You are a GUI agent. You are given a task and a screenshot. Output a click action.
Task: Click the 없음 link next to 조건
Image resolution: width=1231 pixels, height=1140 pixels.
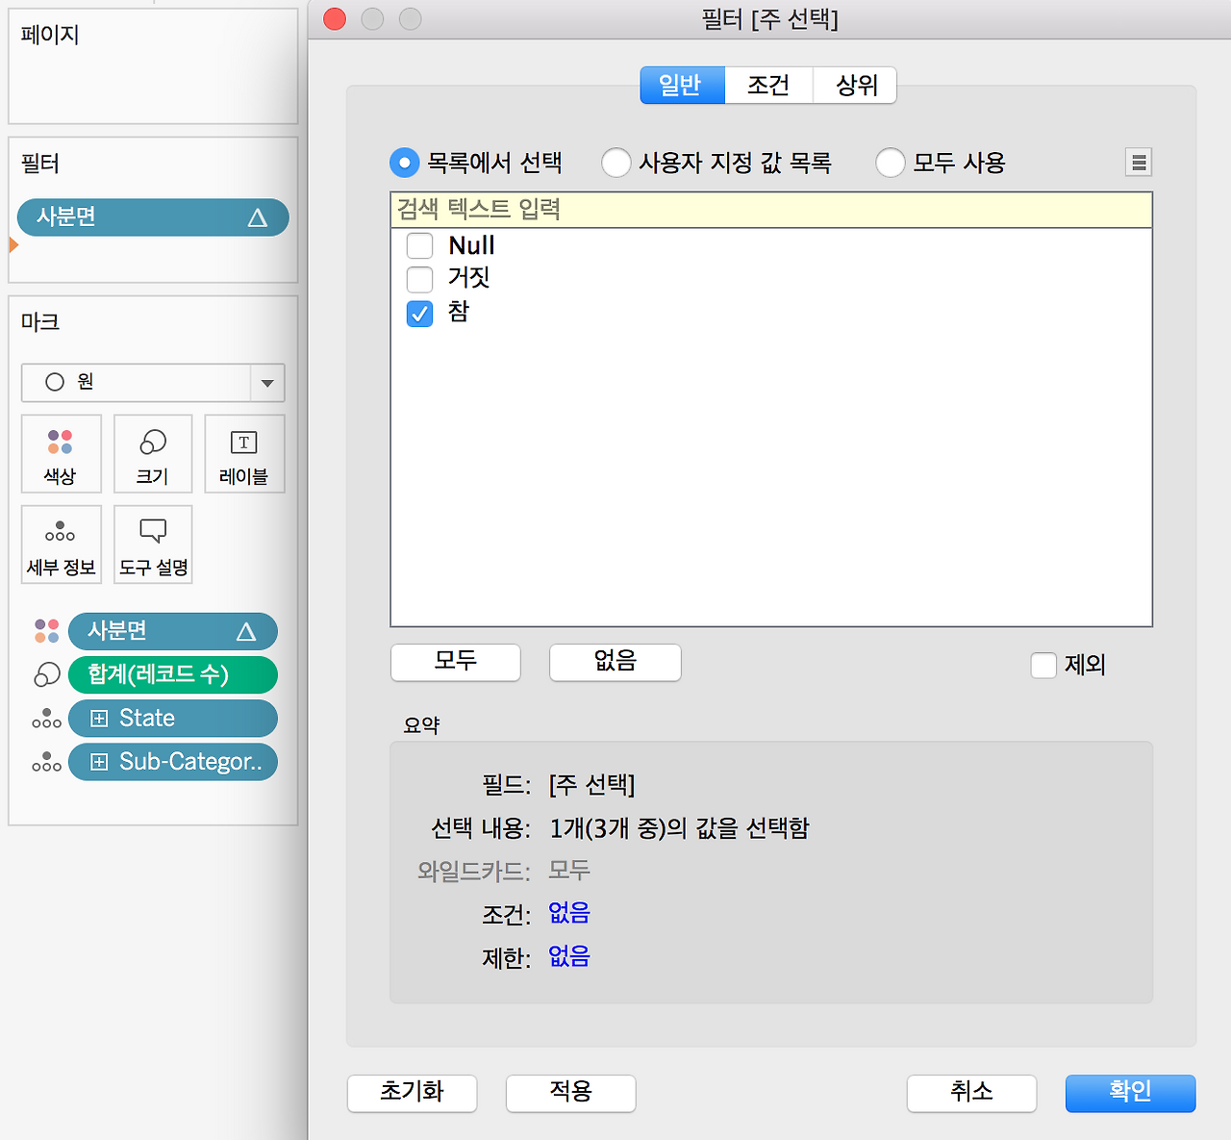[x=569, y=913]
